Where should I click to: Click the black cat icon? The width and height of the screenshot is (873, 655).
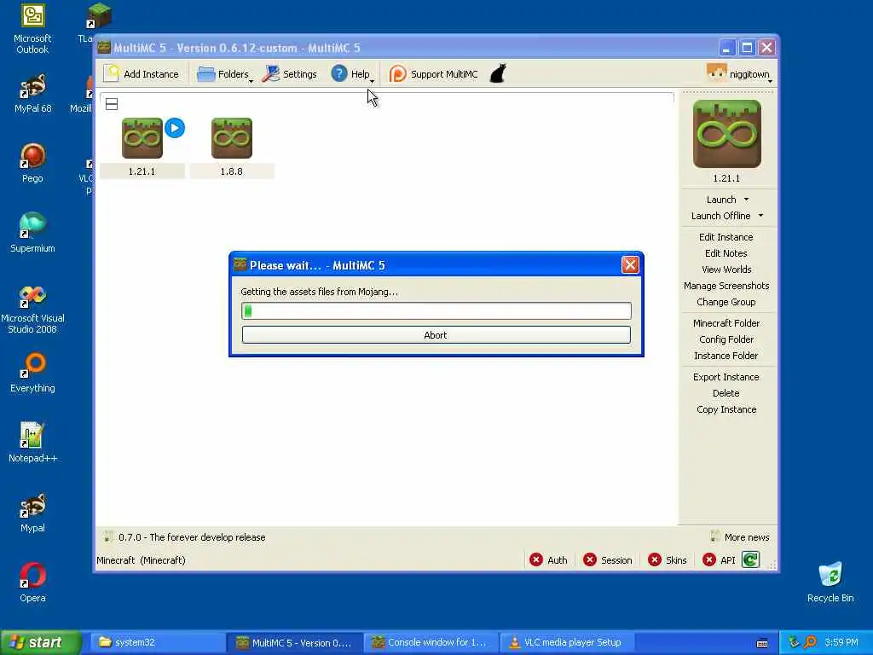[x=498, y=73]
